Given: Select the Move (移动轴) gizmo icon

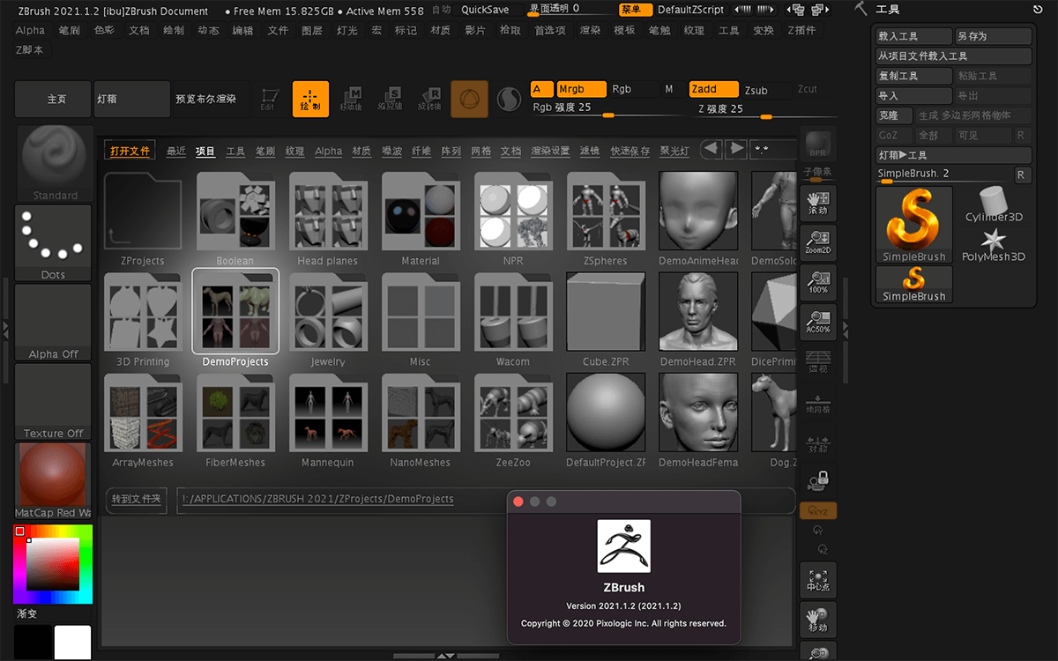Looking at the screenshot, I should pyautogui.click(x=351, y=99).
